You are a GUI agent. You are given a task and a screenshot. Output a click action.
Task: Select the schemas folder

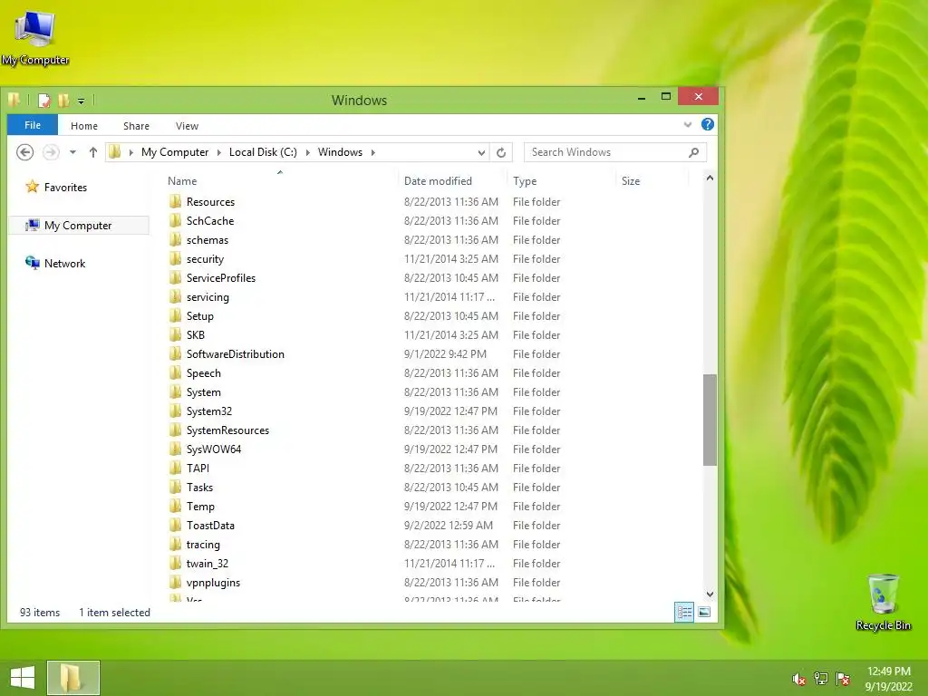coord(208,239)
